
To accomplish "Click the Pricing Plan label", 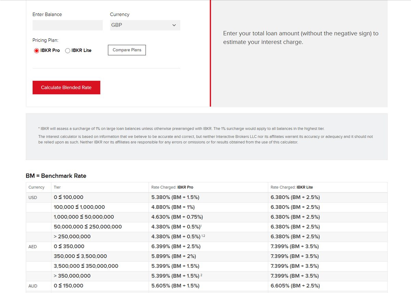I will point(45,40).
